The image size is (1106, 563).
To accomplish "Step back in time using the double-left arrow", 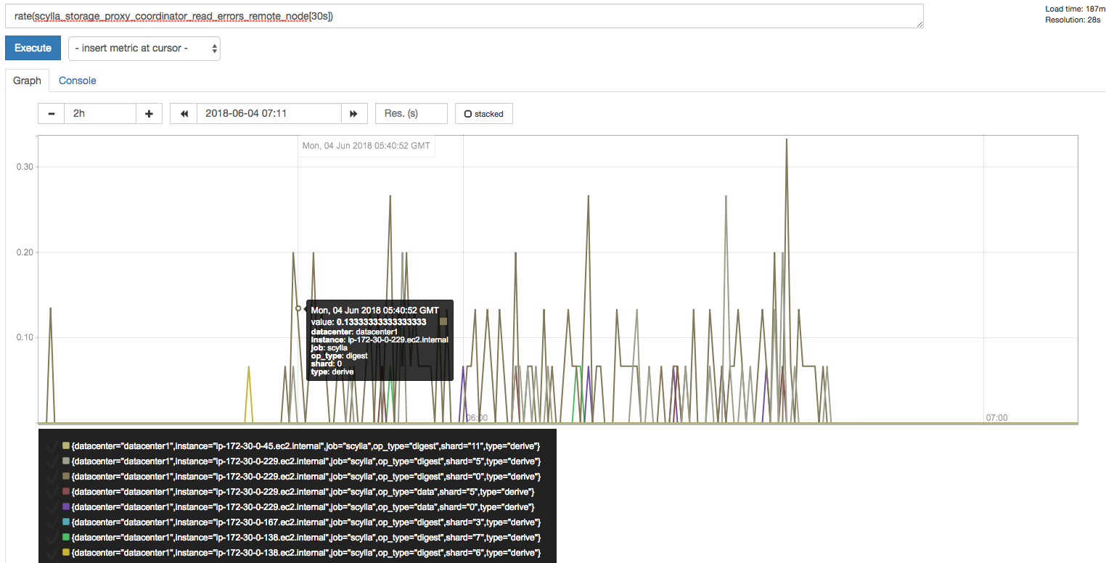I will click(x=183, y=113).
